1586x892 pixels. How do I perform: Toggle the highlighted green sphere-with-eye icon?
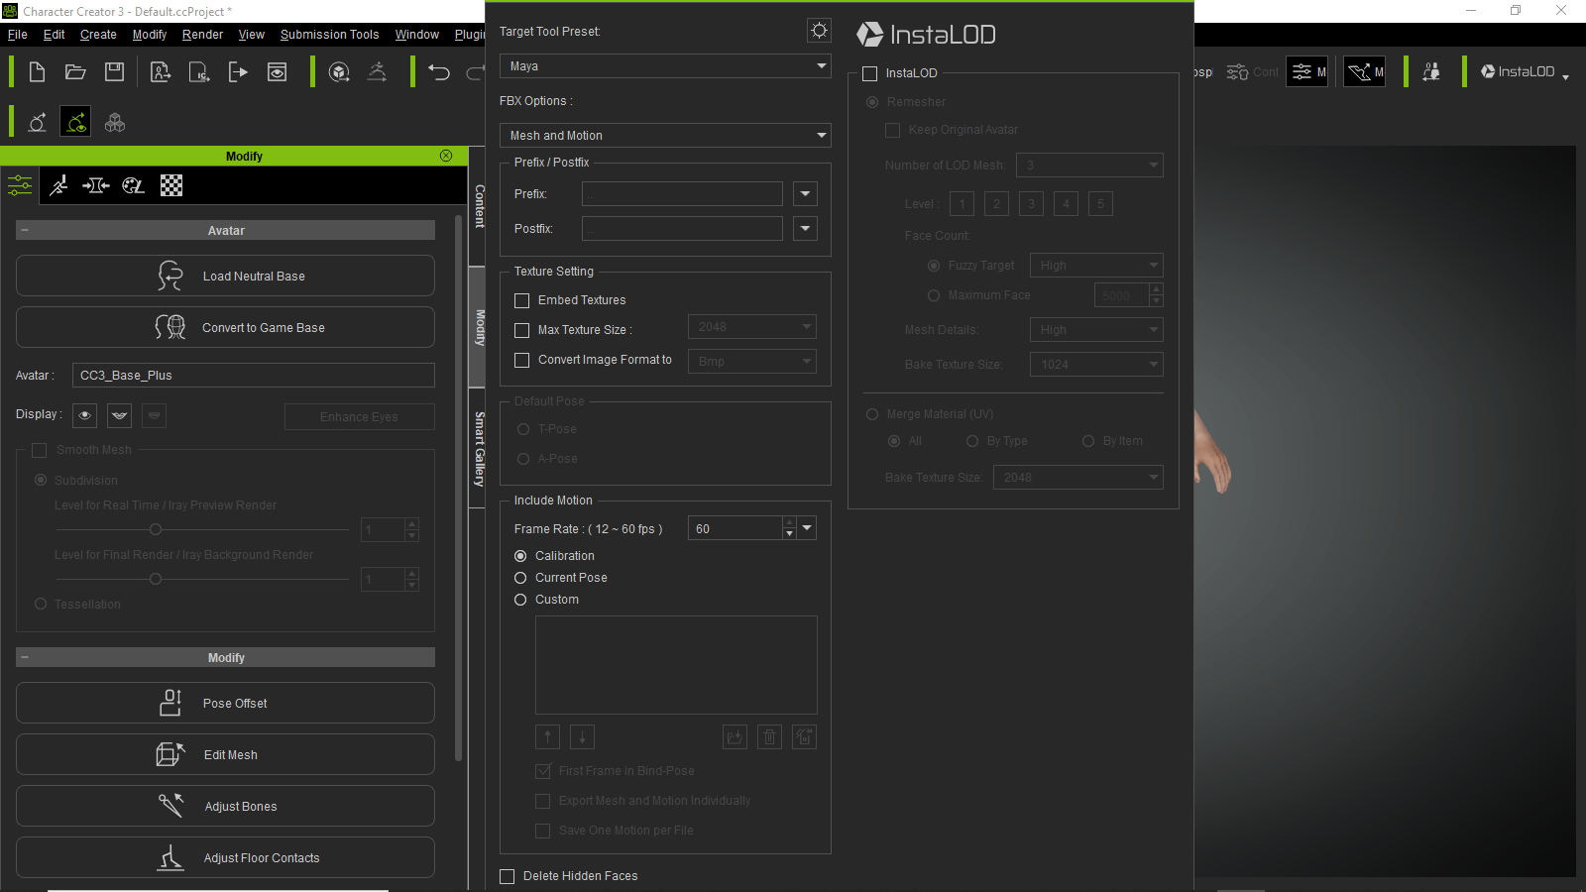coord(75,122)
